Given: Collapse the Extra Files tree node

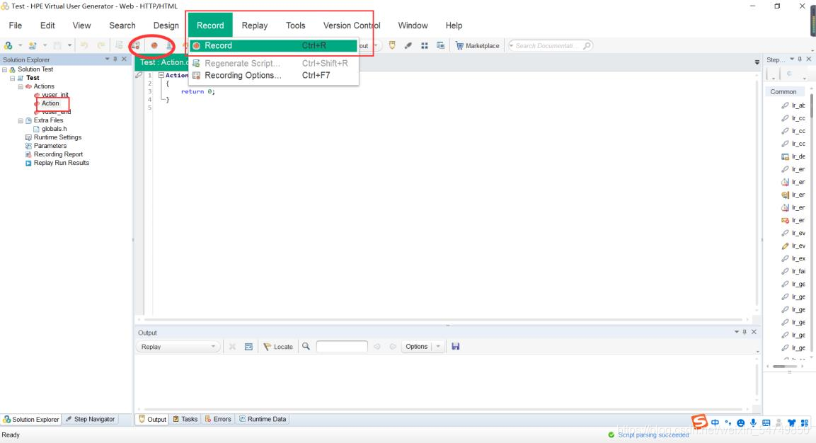Looking at the screenshot, I should [x=21, y=120].
